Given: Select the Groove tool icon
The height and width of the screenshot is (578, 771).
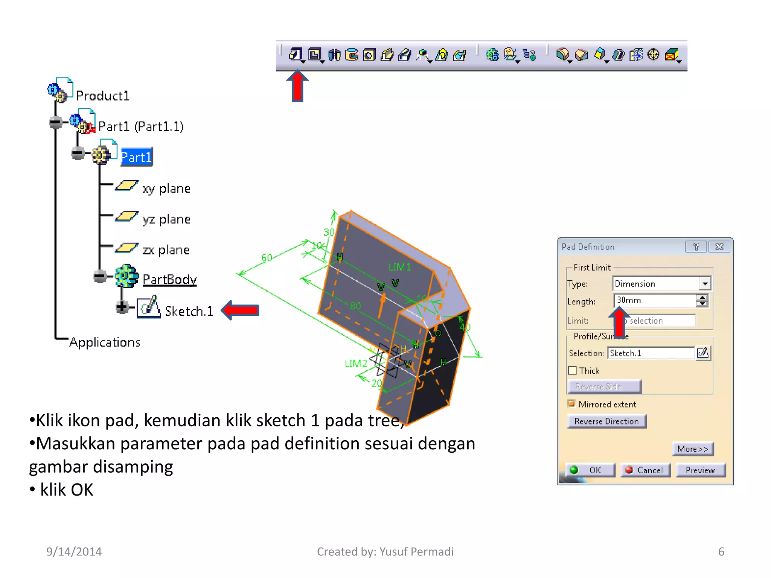Looking at the screenshot, I should 352,55.
